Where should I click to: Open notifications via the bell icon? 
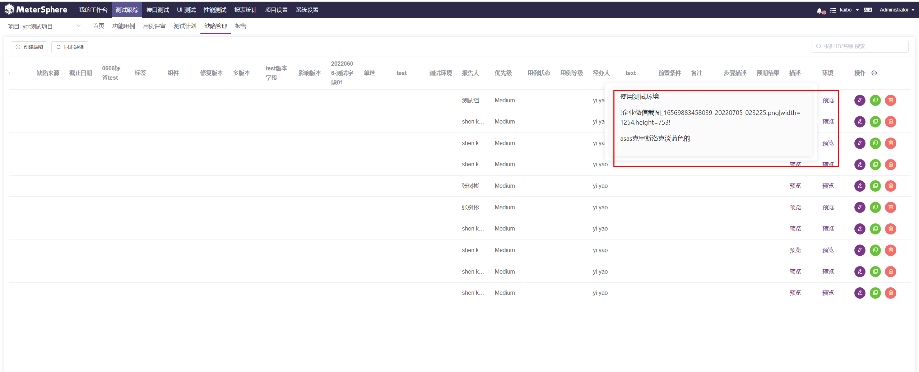pos(820,10)
